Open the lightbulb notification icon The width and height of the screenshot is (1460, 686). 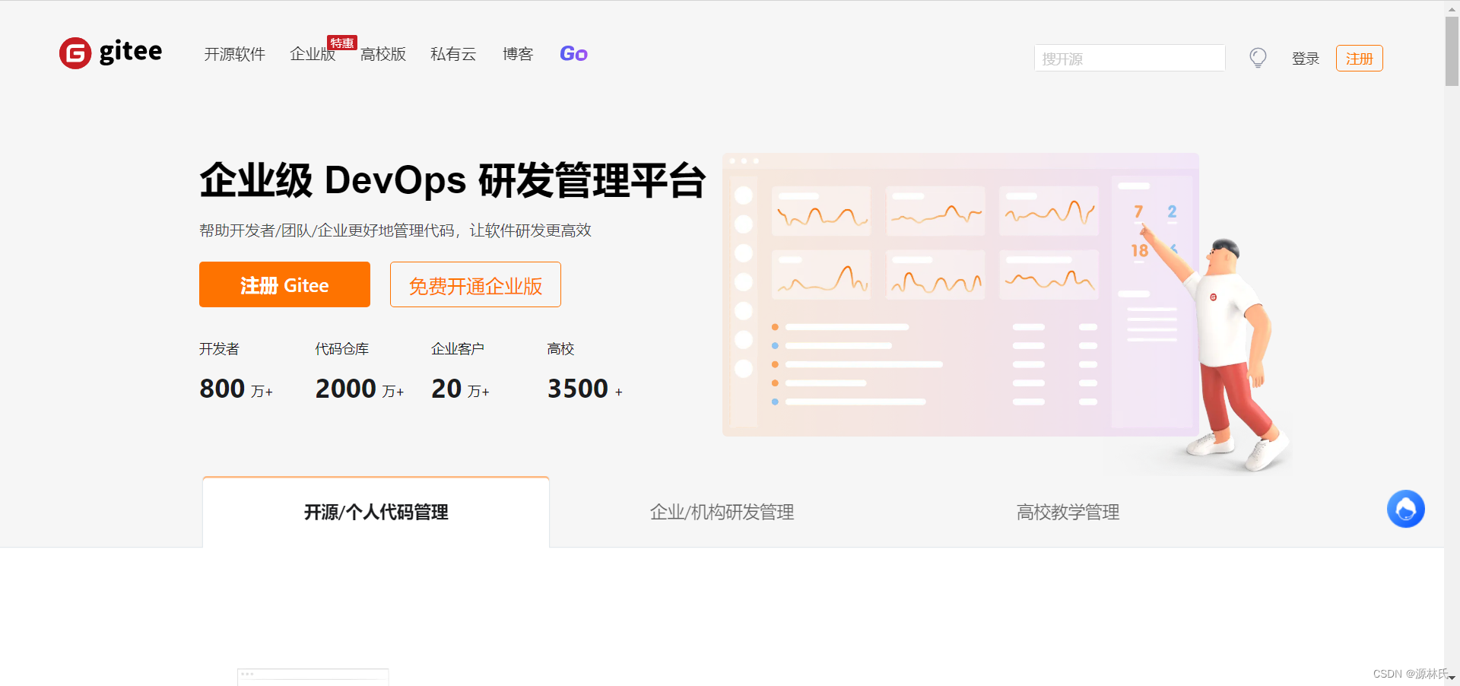(x=1258, y=58)
